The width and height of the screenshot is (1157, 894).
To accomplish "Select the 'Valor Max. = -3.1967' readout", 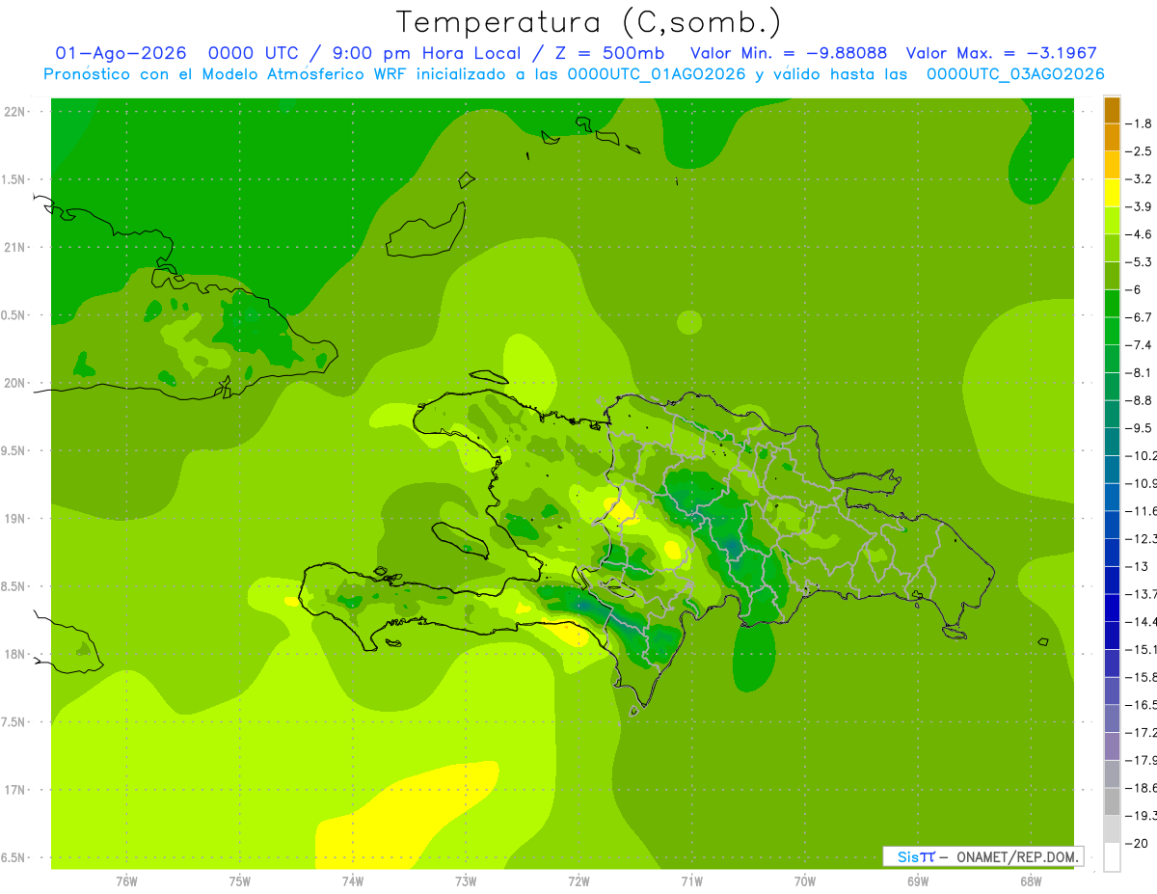I will [x=1002, y=53].
